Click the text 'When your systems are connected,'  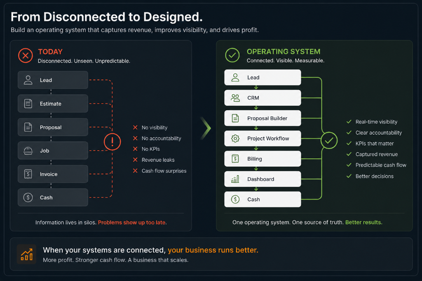click(104, 250)
